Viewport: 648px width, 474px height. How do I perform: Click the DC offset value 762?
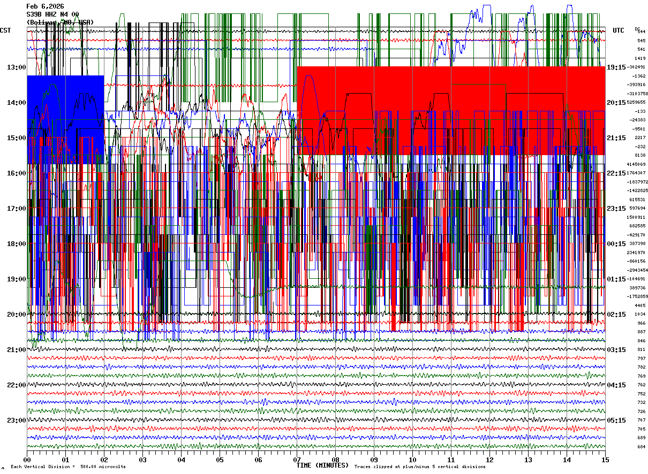click(641, 385)
